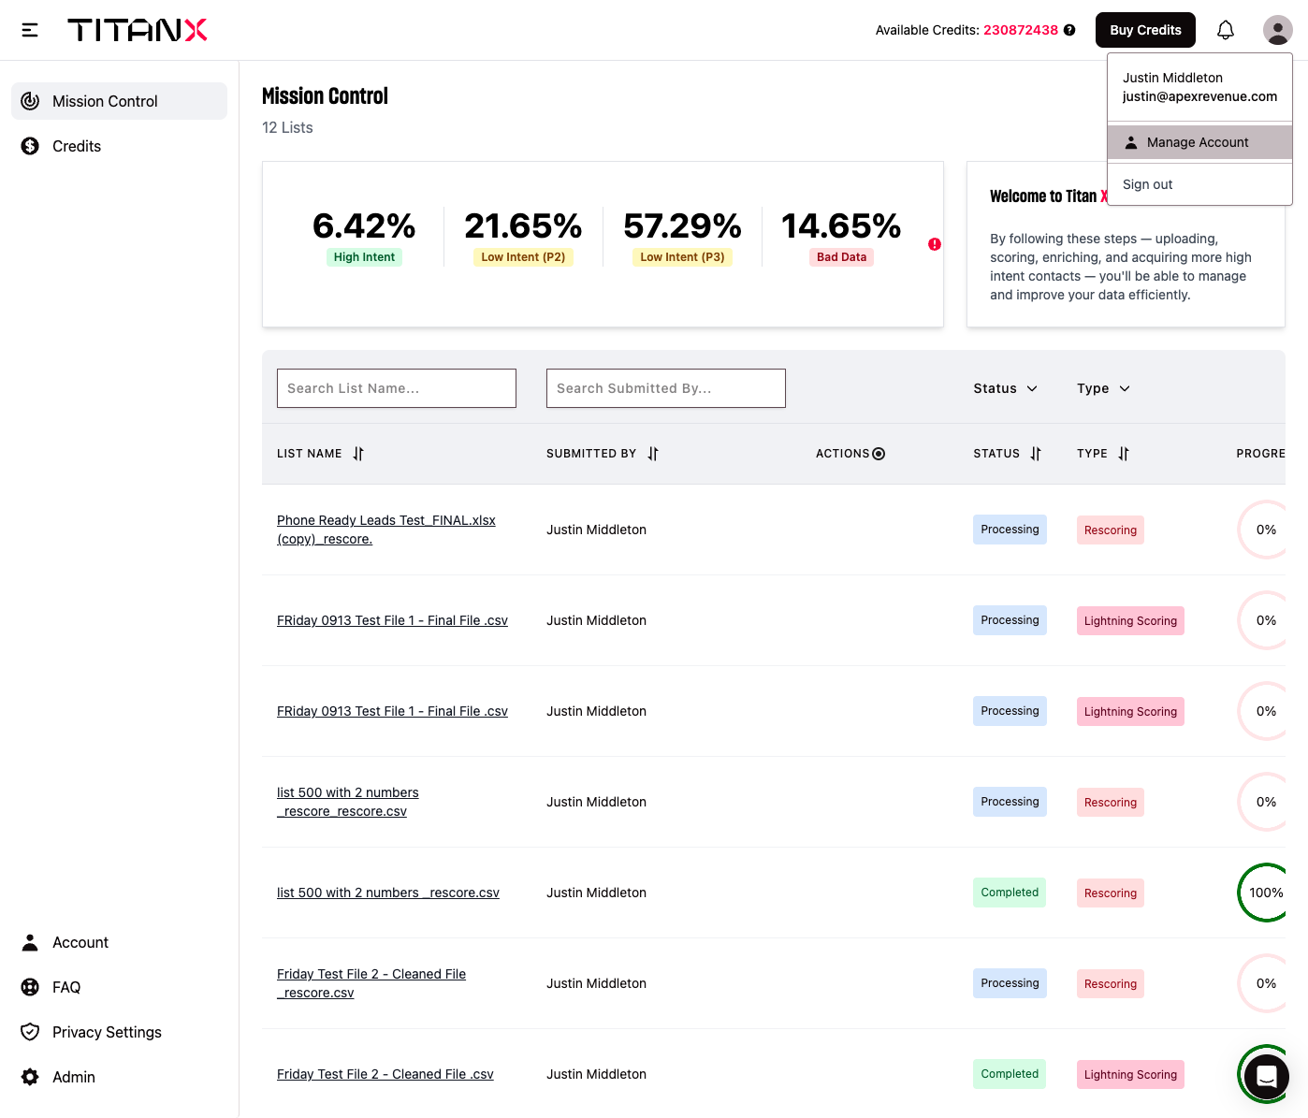Expand the Type filter dropdown

coord(1104,388)
